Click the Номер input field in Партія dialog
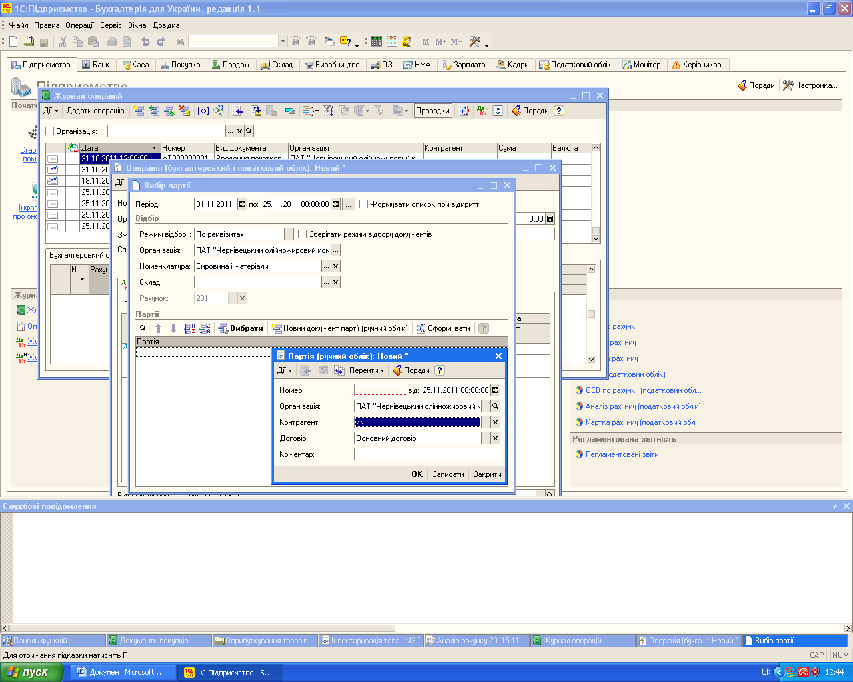 380,390
